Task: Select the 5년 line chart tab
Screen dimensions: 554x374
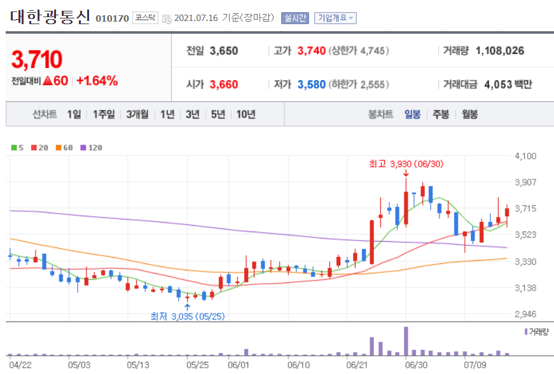Action: point(218,114)
